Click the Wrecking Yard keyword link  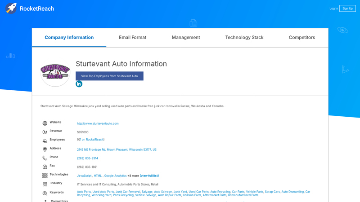tap(102, 195)
